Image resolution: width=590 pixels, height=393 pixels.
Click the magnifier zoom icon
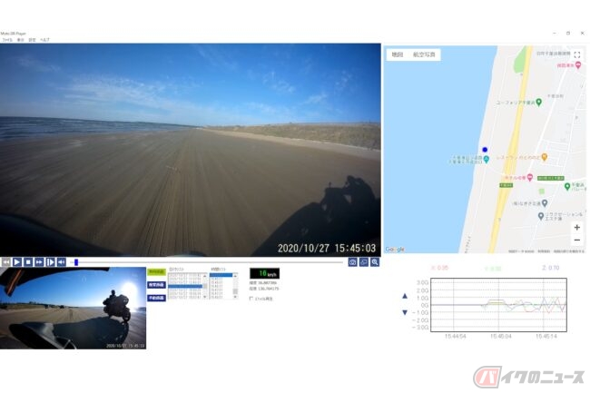375,262
